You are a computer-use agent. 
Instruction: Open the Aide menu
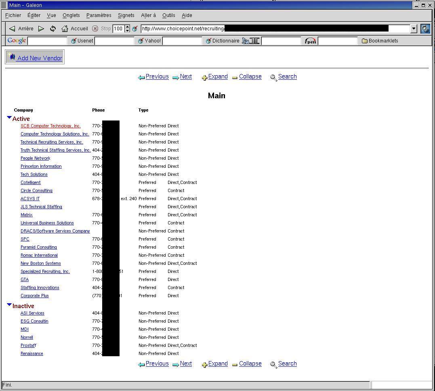pyautogui.click(x=187, y=15)
